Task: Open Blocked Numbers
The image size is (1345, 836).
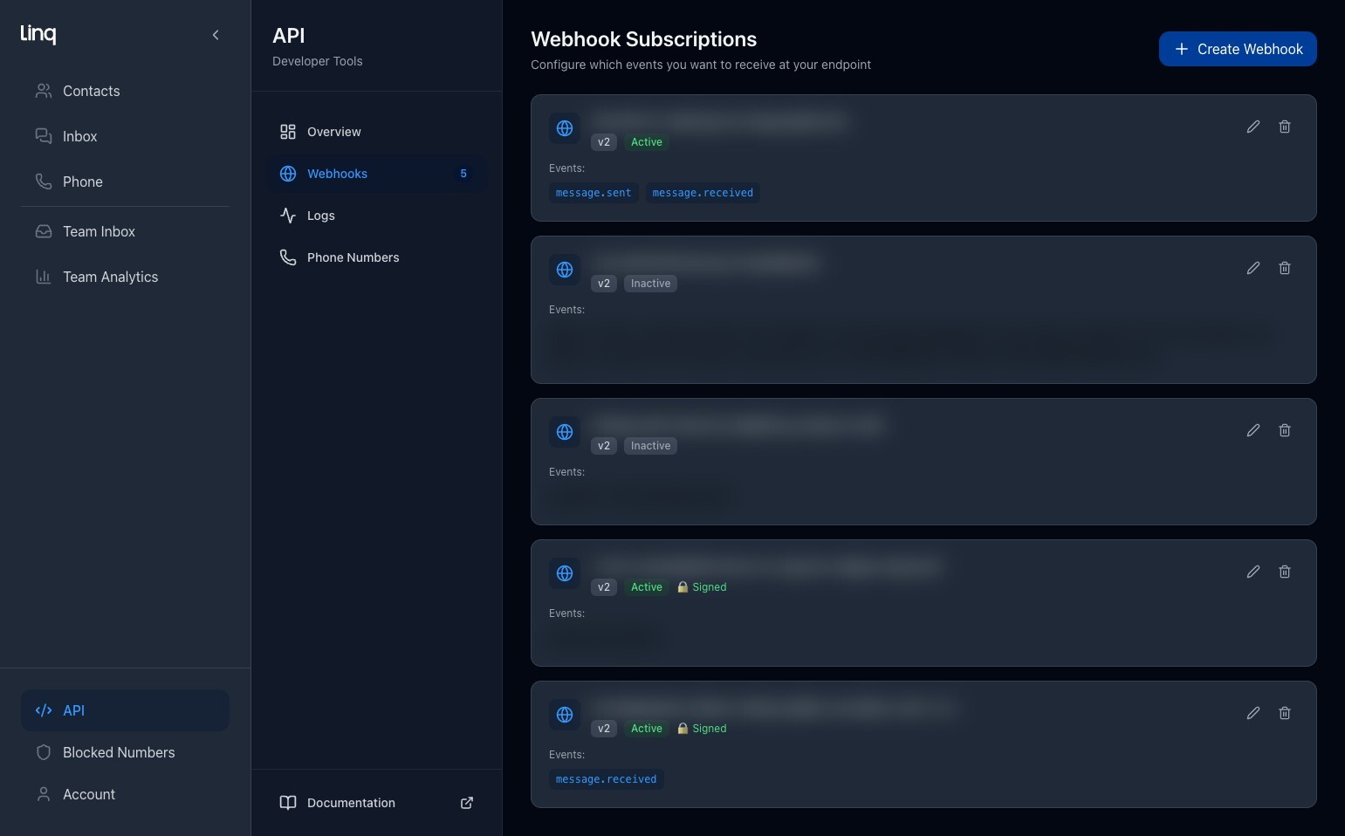Action: pyautogui.click(x=125, y=752)
